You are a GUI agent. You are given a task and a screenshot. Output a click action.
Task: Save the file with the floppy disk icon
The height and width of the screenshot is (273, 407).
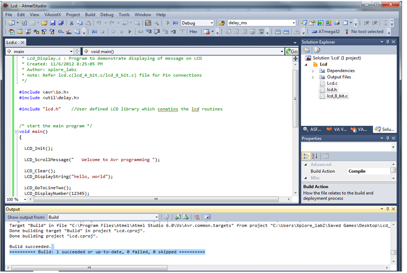[x=53, y=23]
